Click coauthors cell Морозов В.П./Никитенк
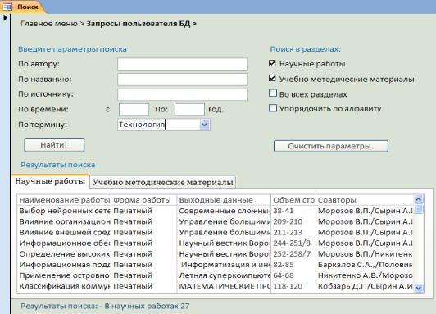The width and height of the screenshot is (436, 314). 366,254
